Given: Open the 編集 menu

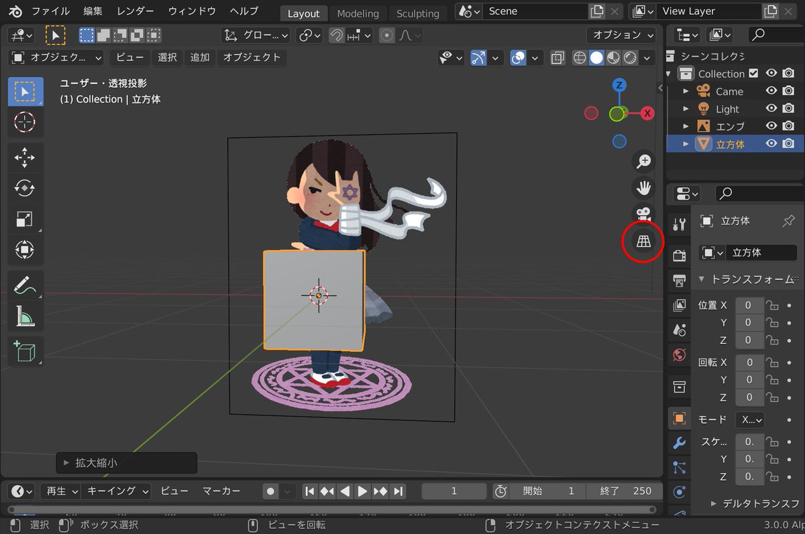Looking at the screenshot, I should tap(93, 11).
